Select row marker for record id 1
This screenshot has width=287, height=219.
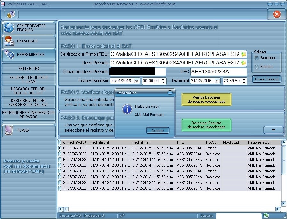click(60, 188)
